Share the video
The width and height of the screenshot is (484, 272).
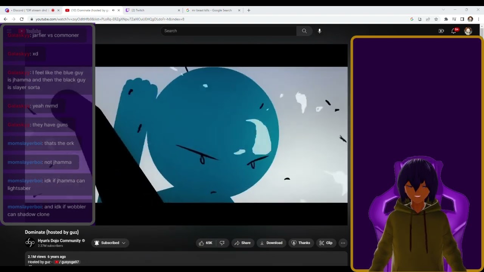coord(242,243)
